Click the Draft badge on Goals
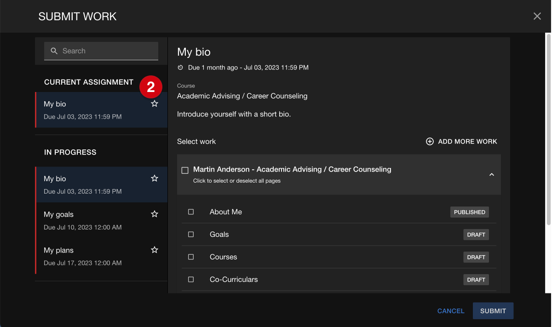552x327 pixels. pos(476,235)
